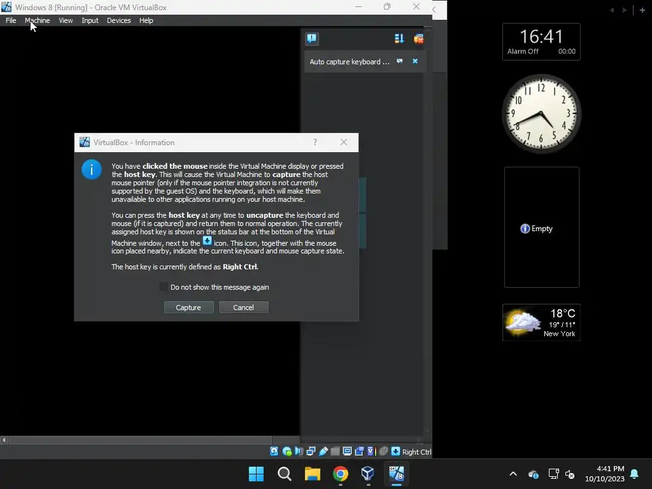Screen dimensions: 652x489
Task: Click the VirtualBox logo in the dialog title bar
Action: 85,142
